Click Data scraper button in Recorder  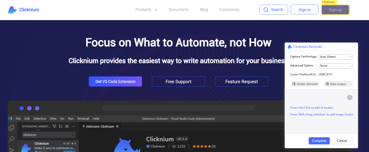[339, 84]
